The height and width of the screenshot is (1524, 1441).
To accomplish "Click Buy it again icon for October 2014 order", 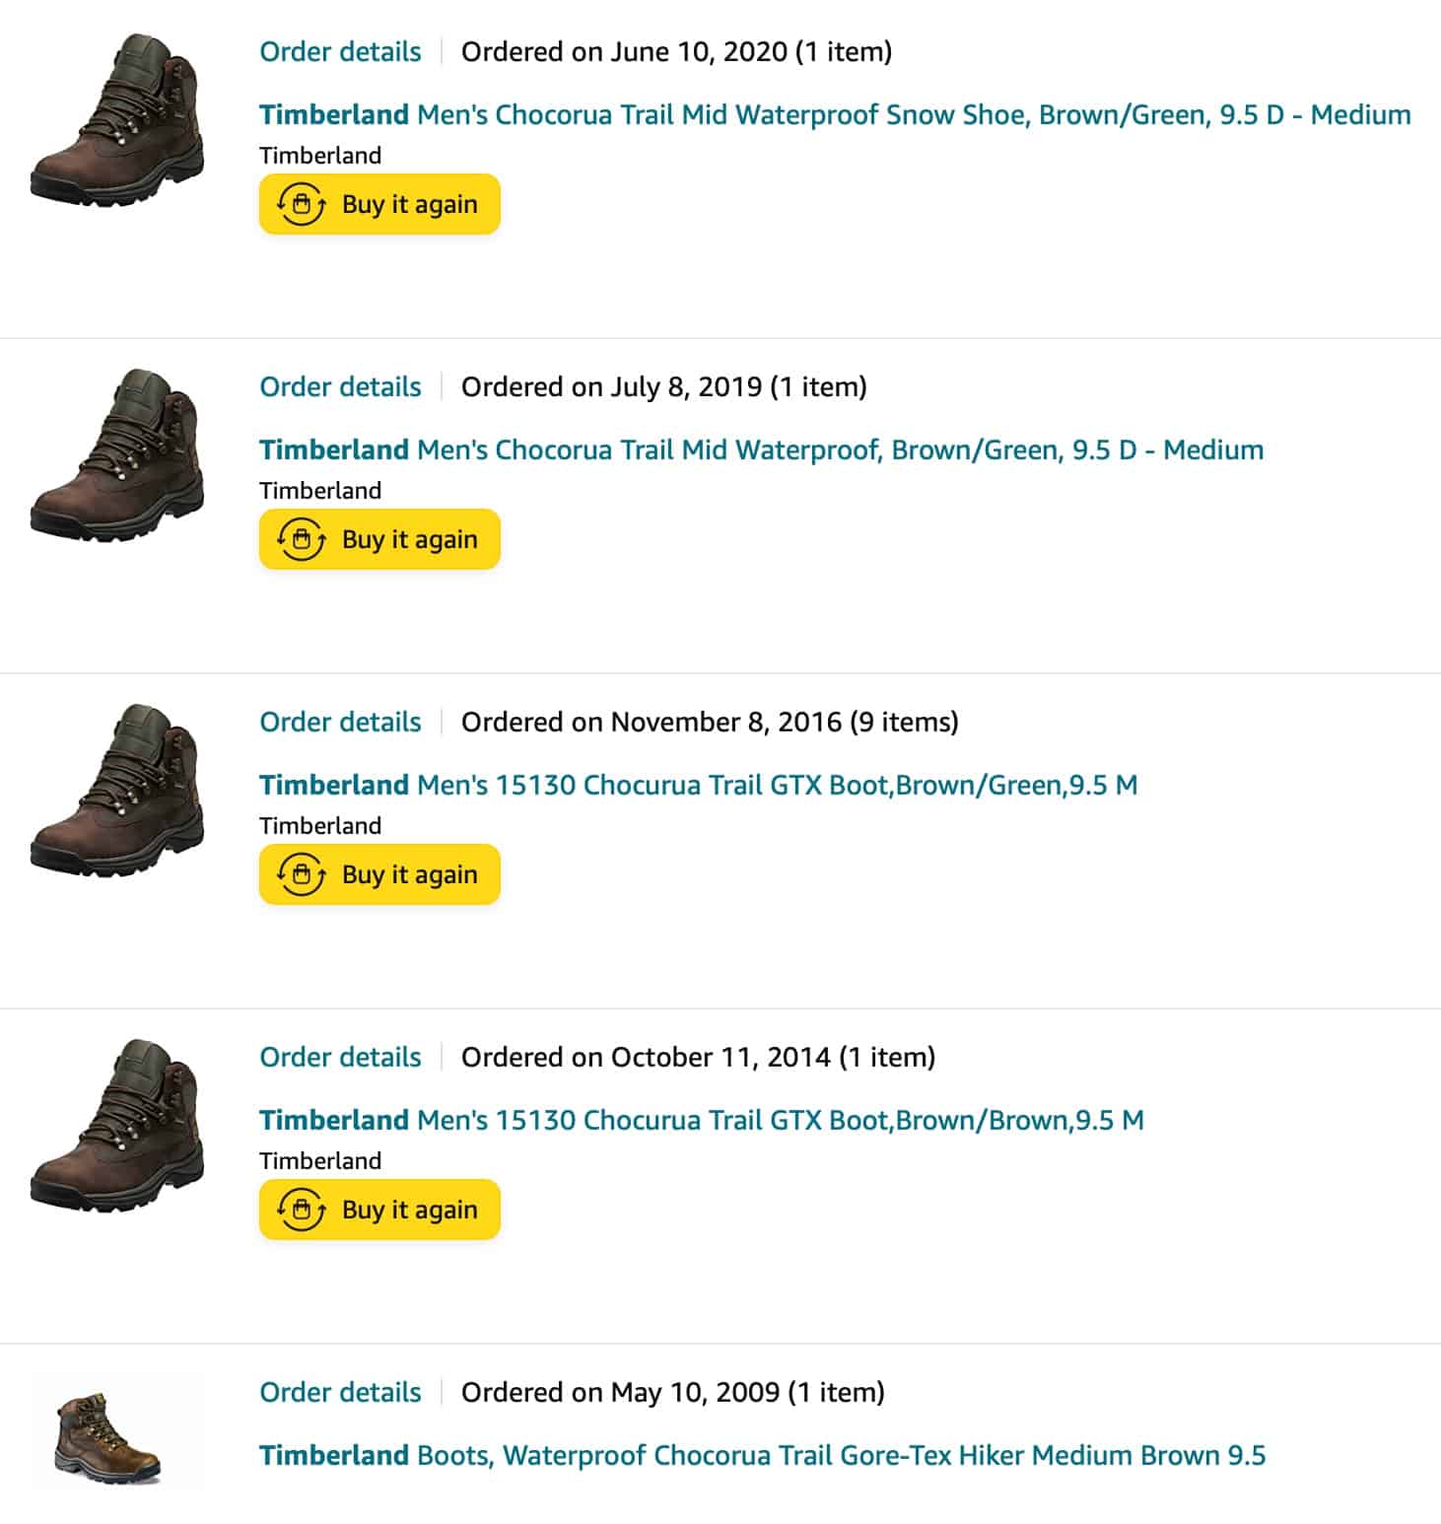I will [x=302, y=1211].
